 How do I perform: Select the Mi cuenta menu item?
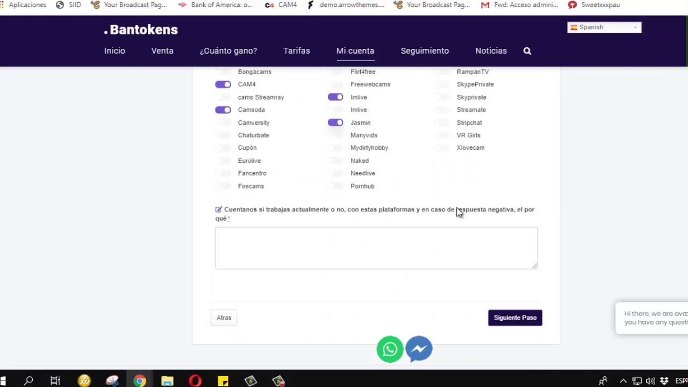pos(355,51)
